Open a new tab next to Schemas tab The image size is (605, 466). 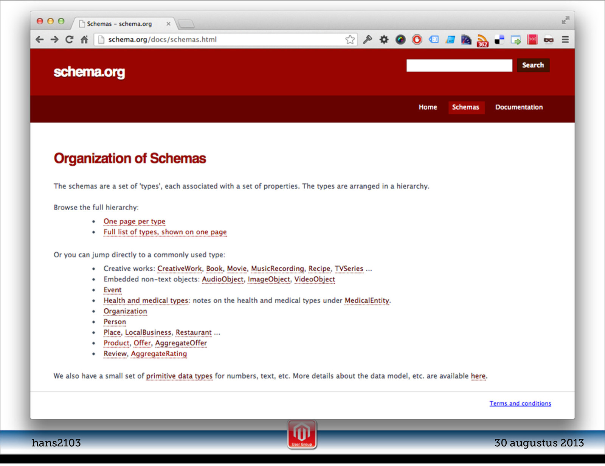coord(186,24)
